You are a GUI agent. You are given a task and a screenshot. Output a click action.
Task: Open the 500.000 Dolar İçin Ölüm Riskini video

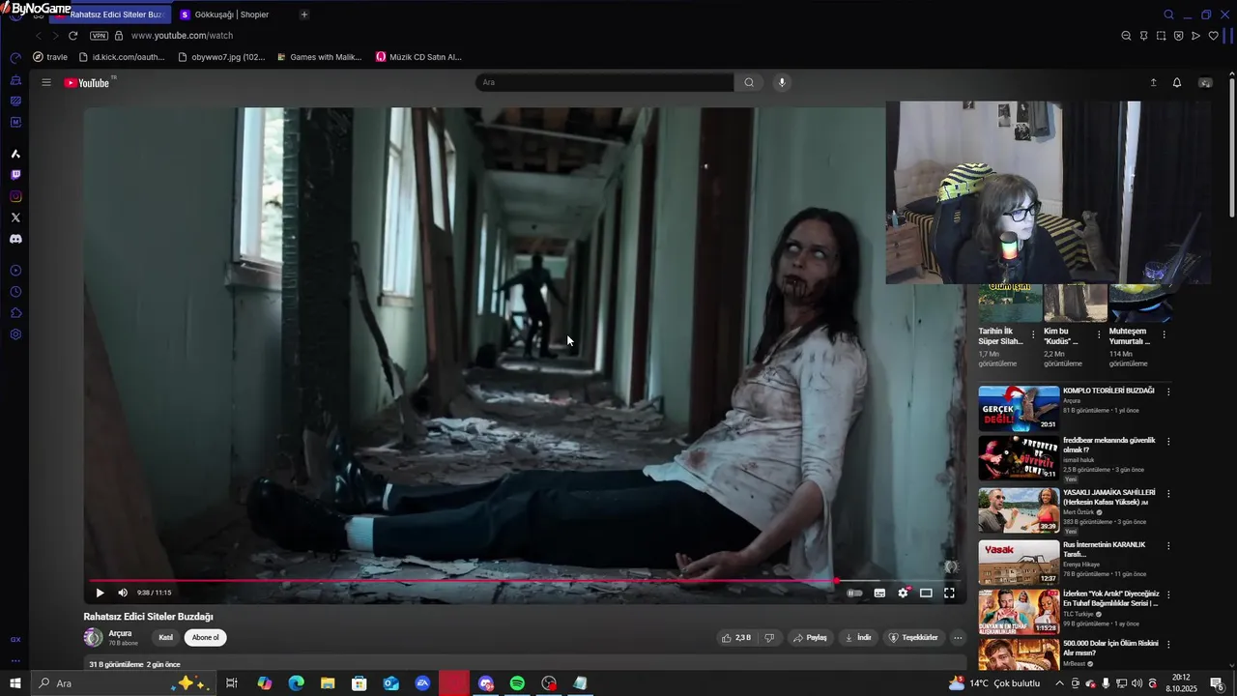tap(1110, 648)
